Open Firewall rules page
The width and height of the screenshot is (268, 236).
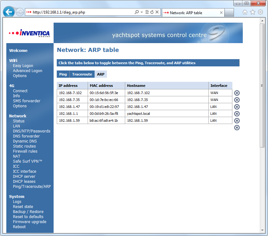25,151
